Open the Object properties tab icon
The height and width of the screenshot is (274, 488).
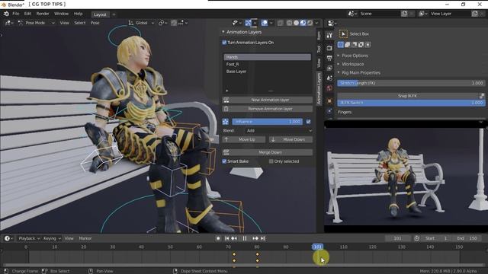tap(329, 101)
